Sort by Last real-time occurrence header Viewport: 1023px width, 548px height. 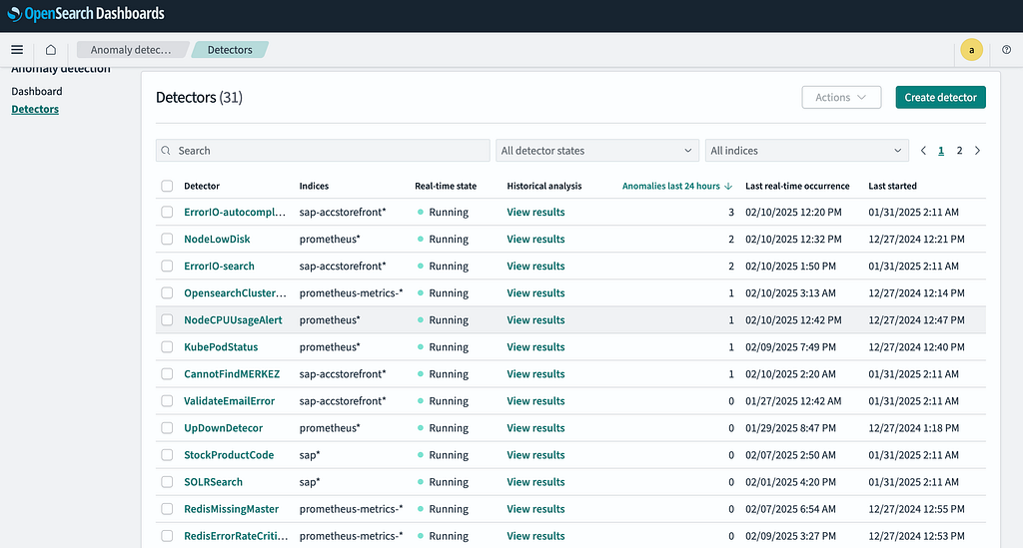tap(797, 187)
